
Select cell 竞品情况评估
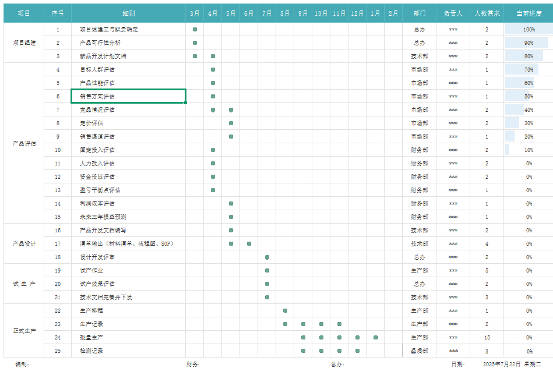[128, 110]
